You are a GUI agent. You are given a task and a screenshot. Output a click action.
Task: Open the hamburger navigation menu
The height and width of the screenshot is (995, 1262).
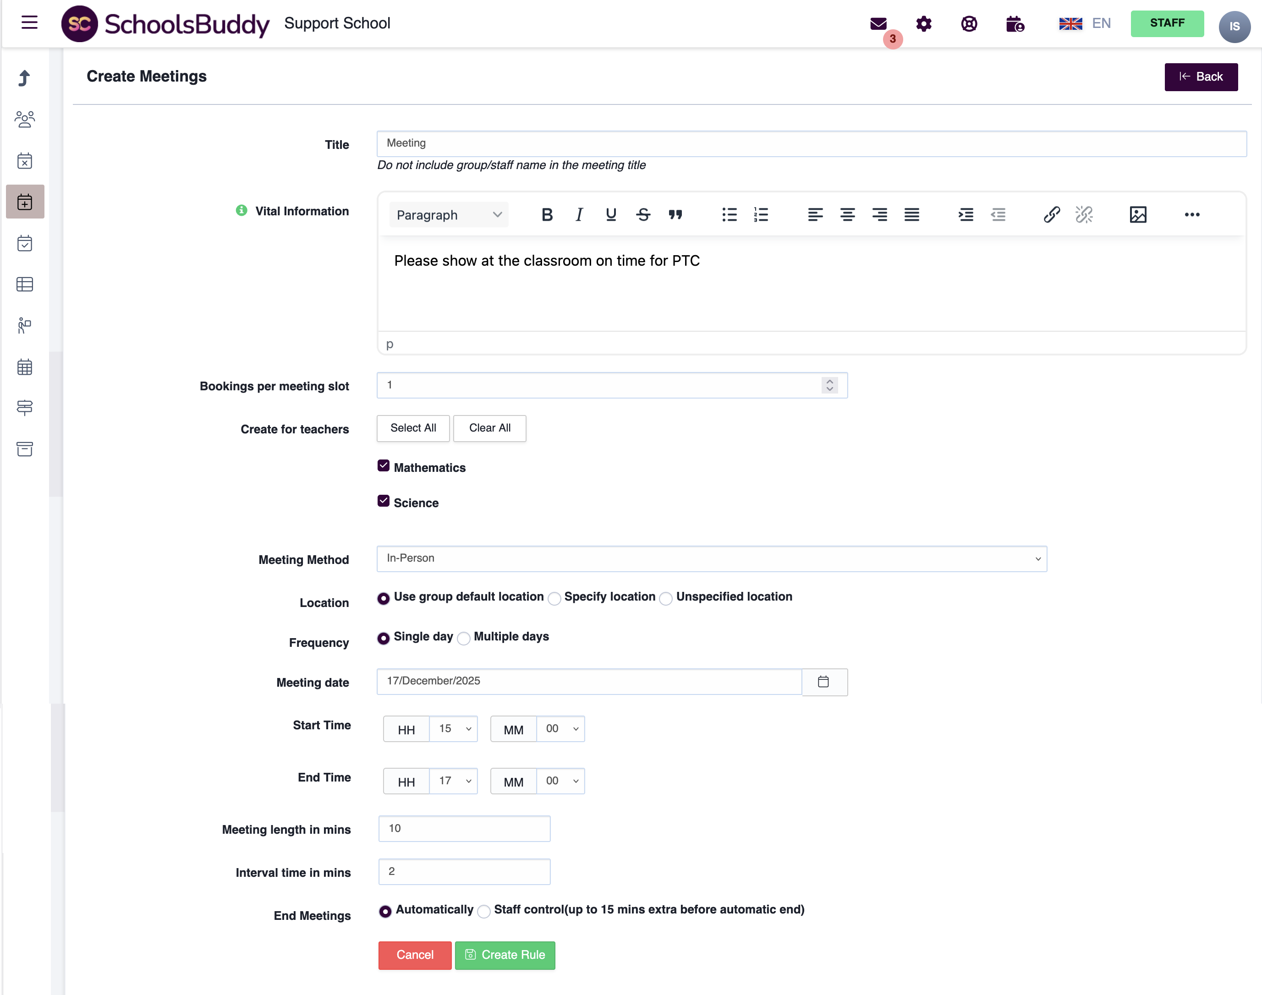click(29, 23)
